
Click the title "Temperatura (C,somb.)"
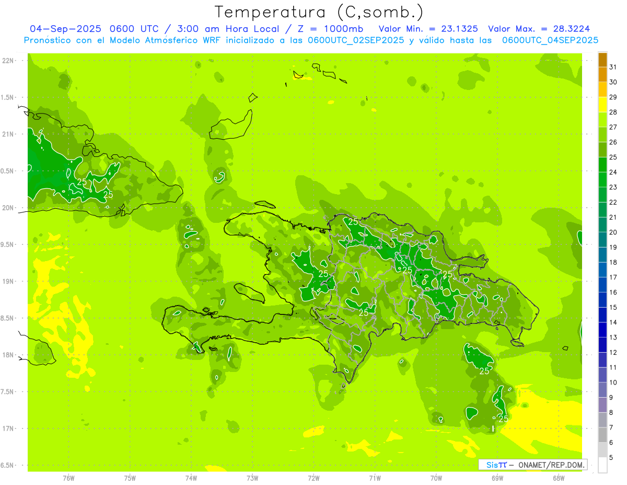pyautogui.click(x=319, y=13)
